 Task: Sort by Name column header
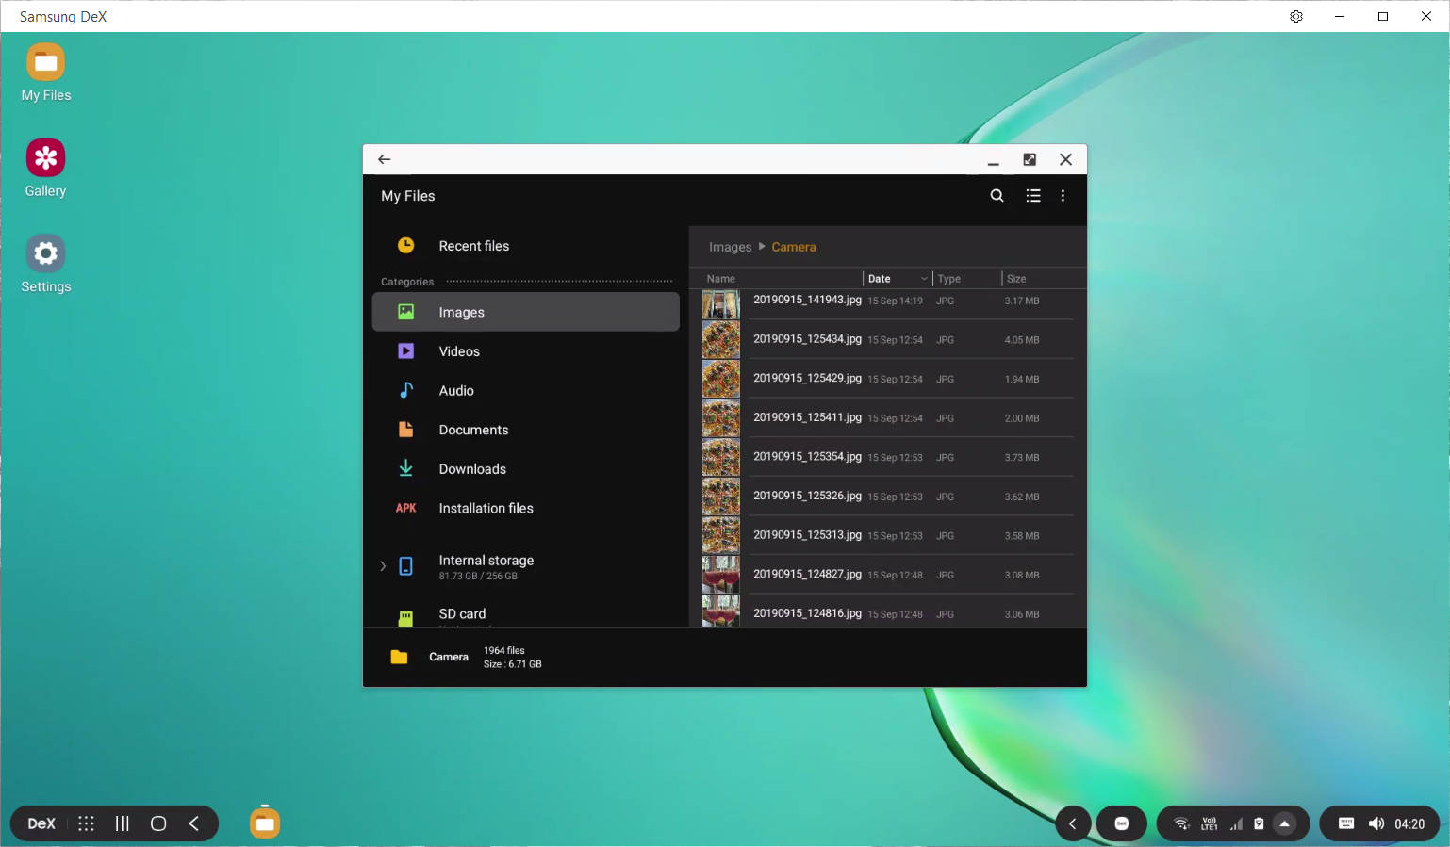click(721, 279)
